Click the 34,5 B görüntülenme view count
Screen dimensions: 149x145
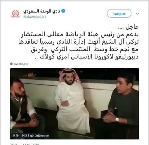point(35,136)
